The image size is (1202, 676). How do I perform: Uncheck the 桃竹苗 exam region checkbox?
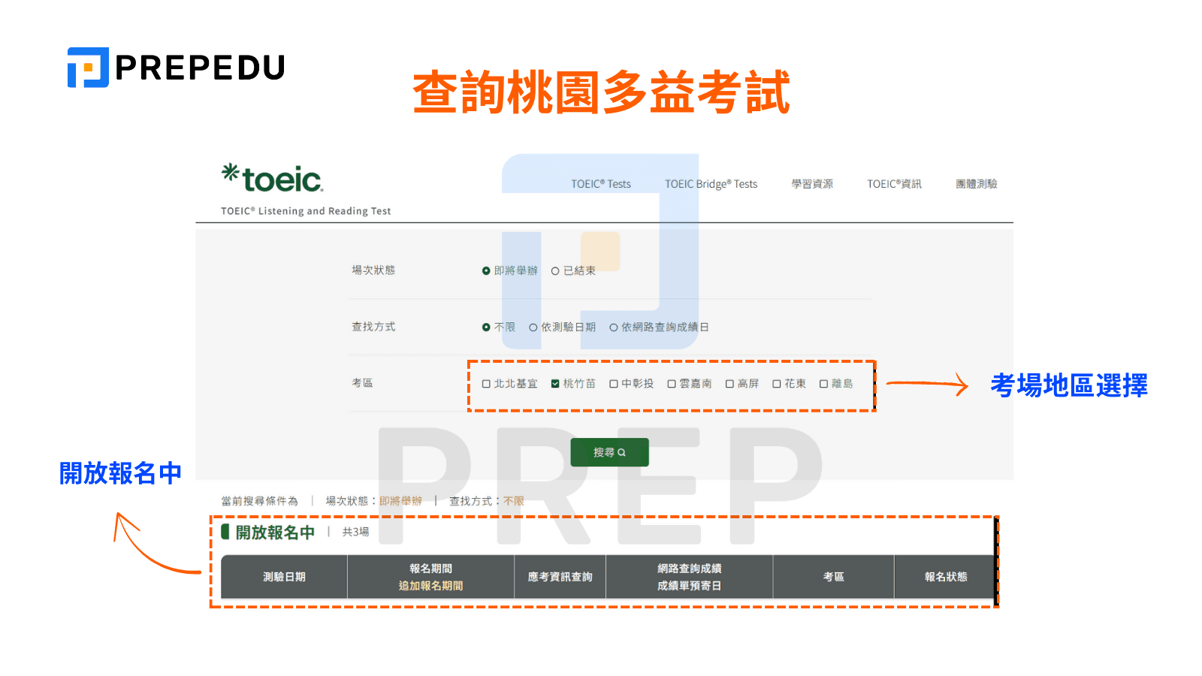click(x=554, y=383)
